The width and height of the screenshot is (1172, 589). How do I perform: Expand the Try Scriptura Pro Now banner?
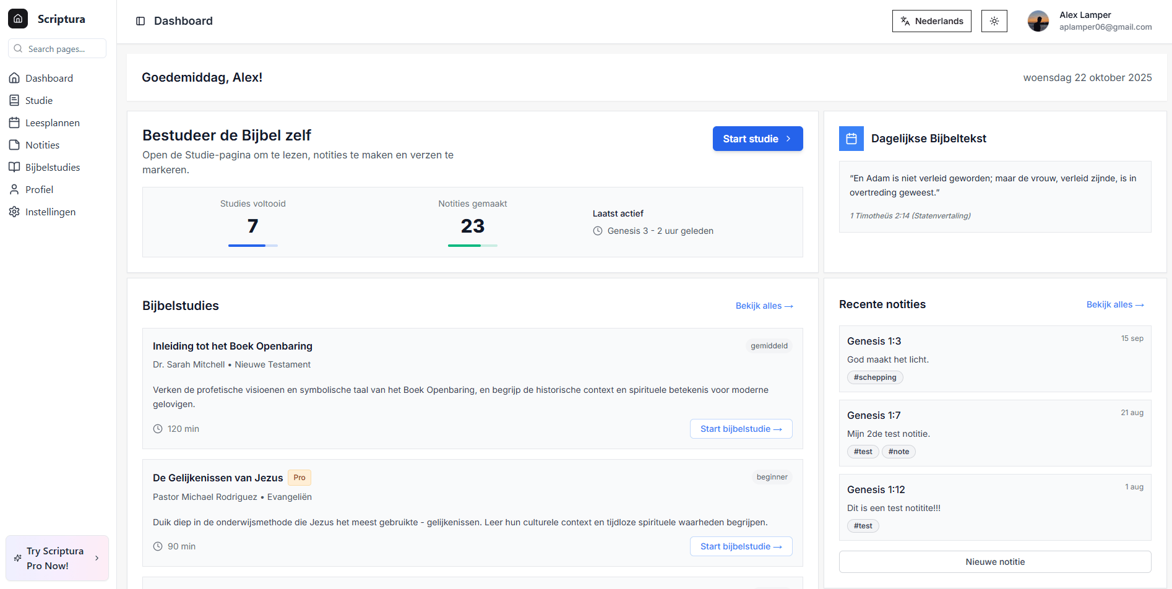57,558
